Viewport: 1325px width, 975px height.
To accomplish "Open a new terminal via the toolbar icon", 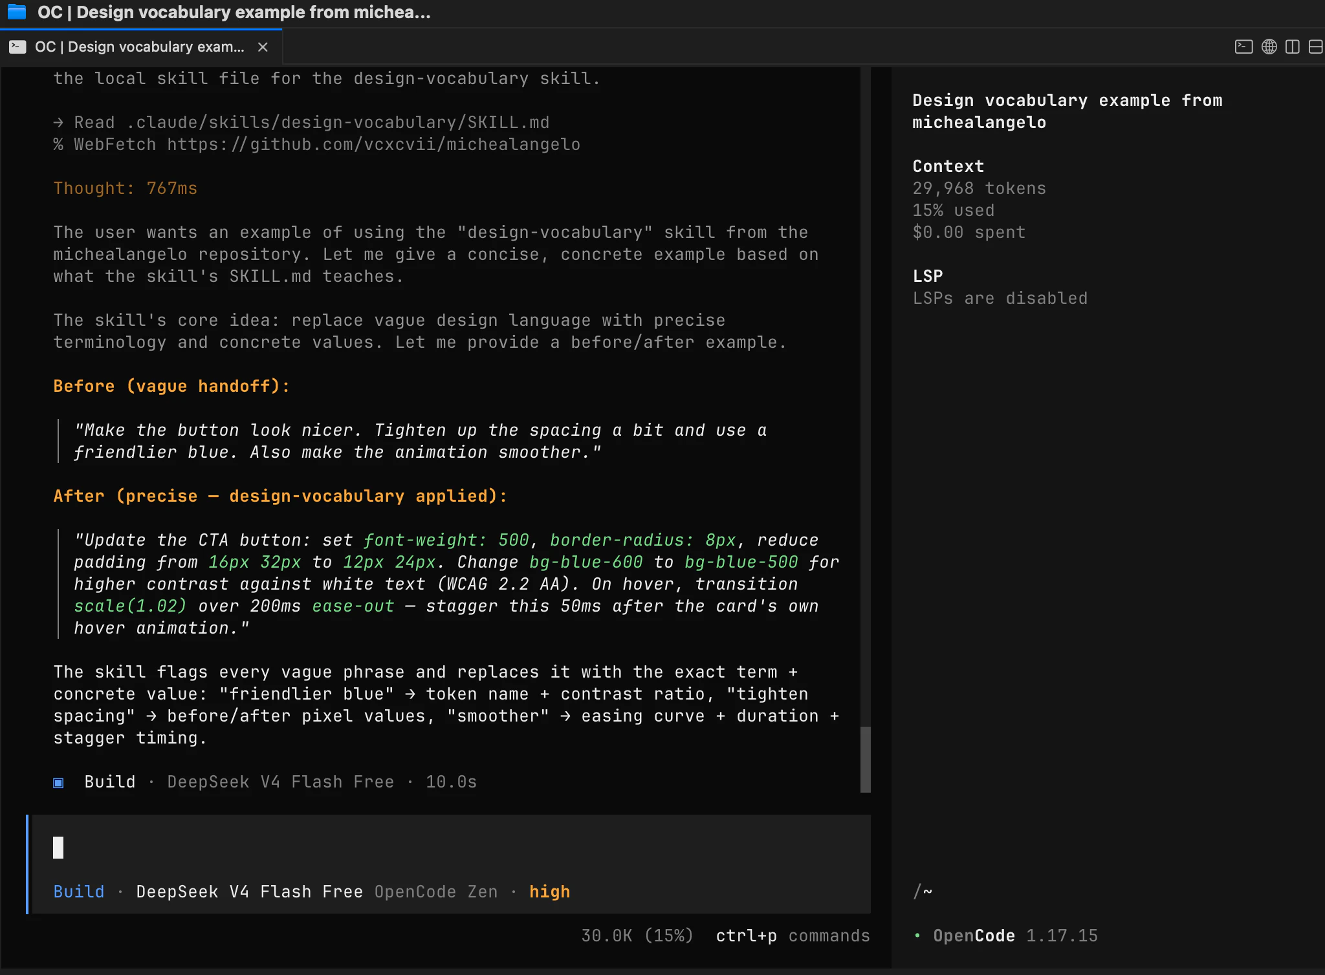I will pyautogui.click(x=1243, y=47).
